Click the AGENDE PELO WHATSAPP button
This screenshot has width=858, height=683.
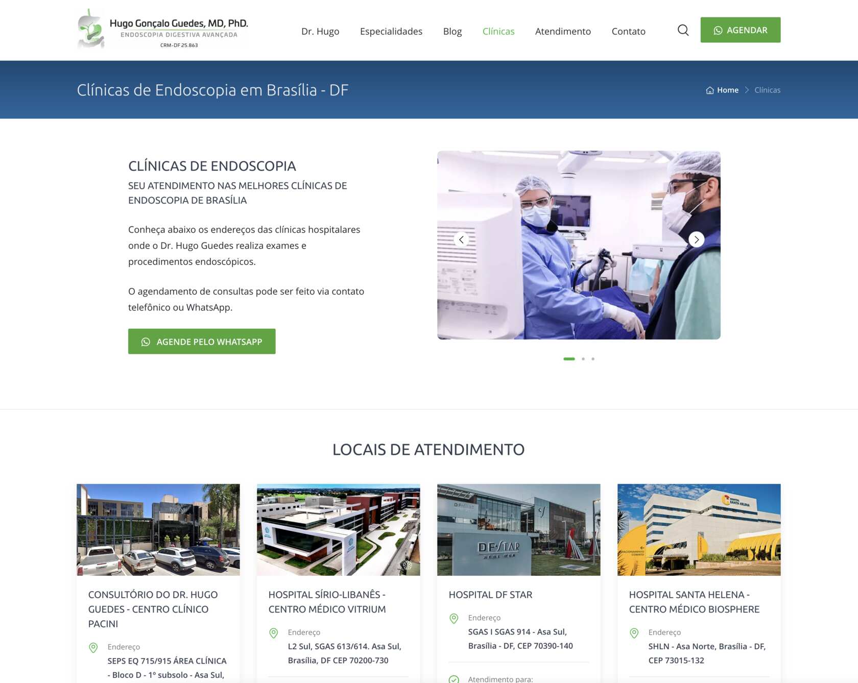202,341
